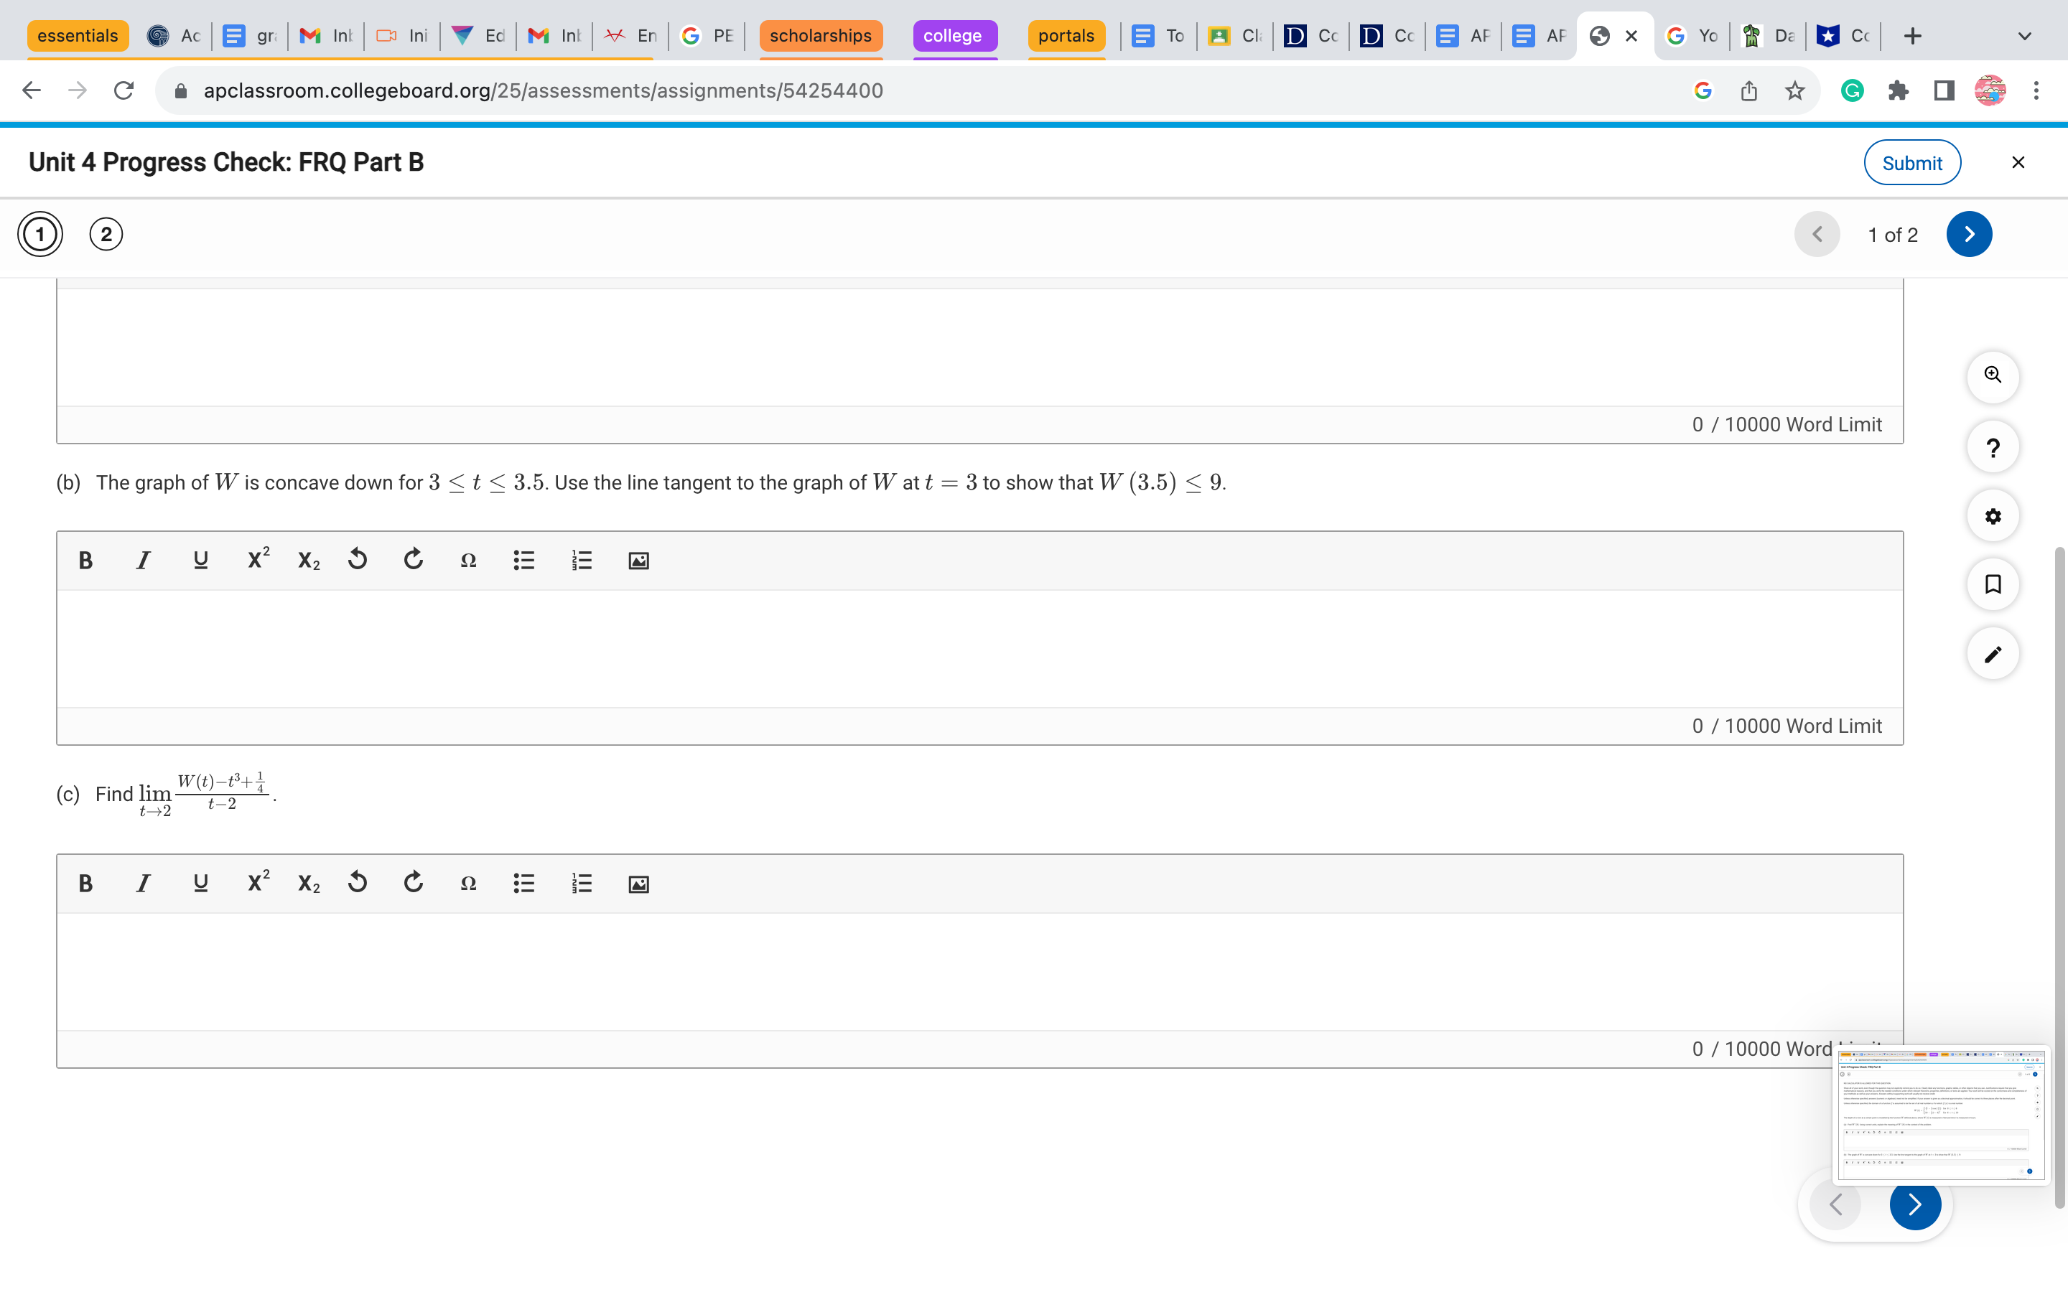Open the magnifier zoom tool on the right sidebar

coord(1993,376)
